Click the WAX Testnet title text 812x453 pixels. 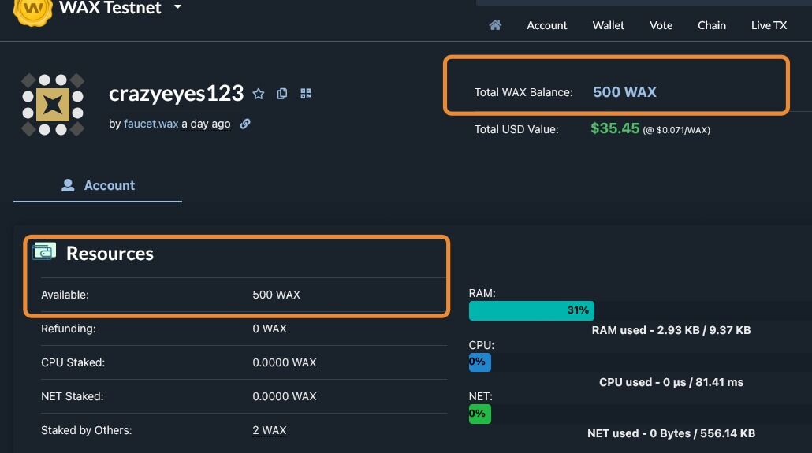pyautogui.click(x=110, y=8)
